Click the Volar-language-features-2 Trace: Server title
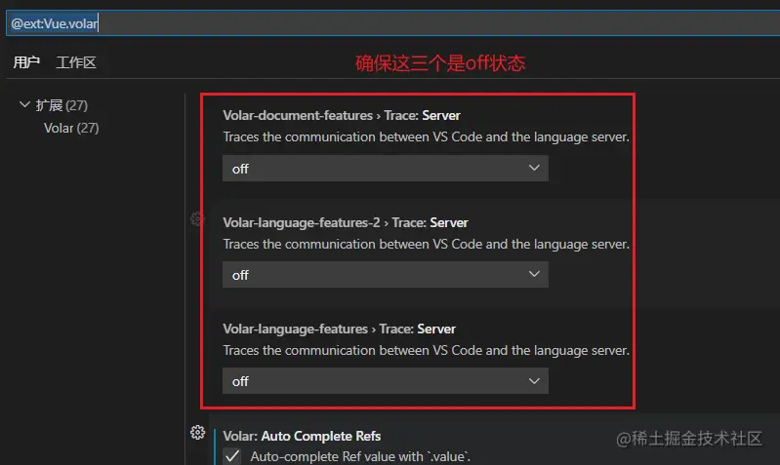 pyautogui.click(x=346, y=222)
